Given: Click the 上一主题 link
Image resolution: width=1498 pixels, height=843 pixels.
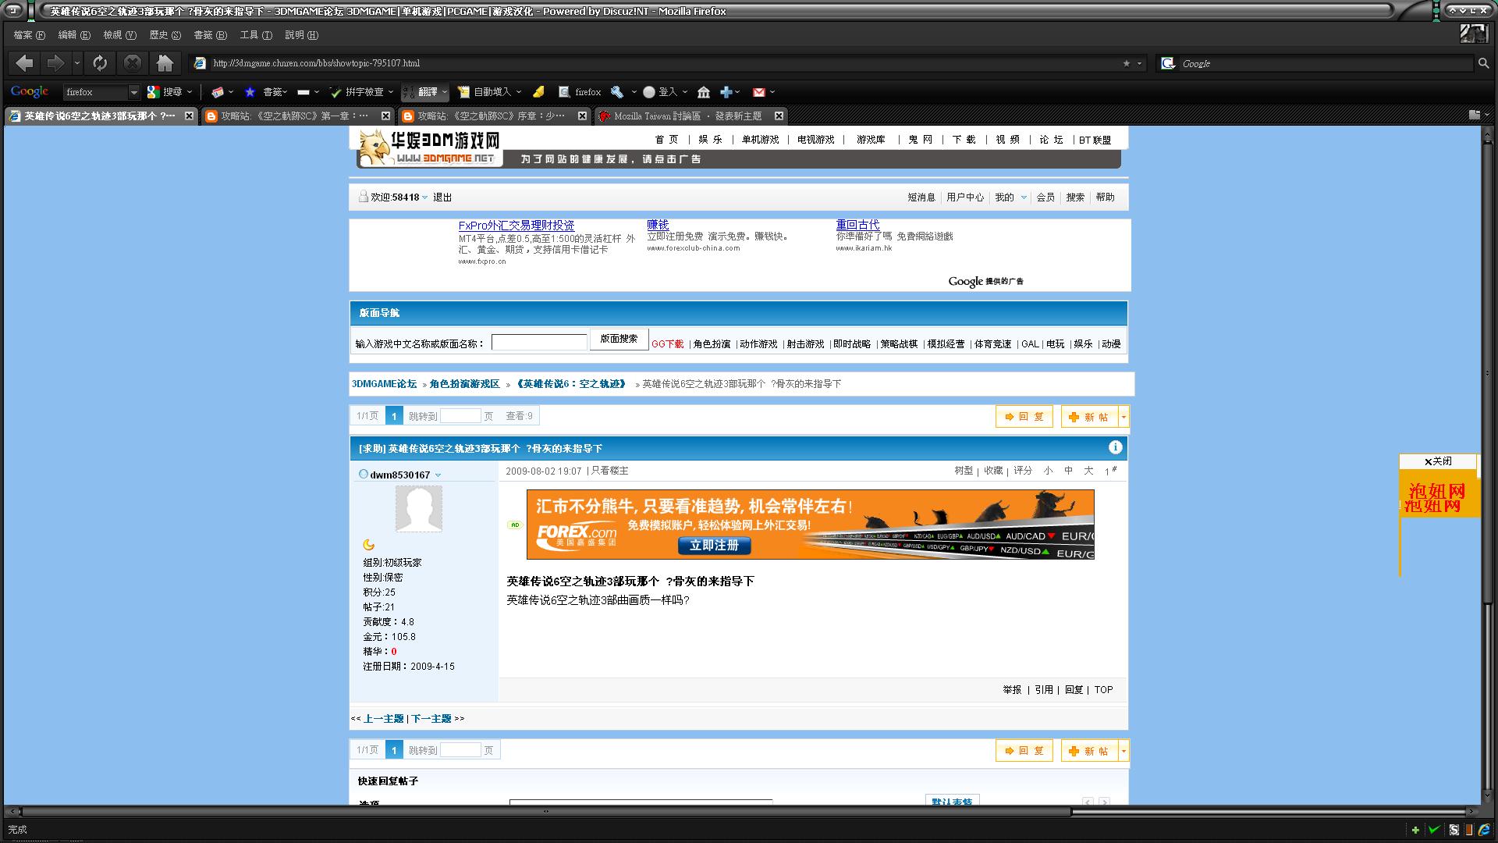Looking at the screenshot, I should pos(383,719).
